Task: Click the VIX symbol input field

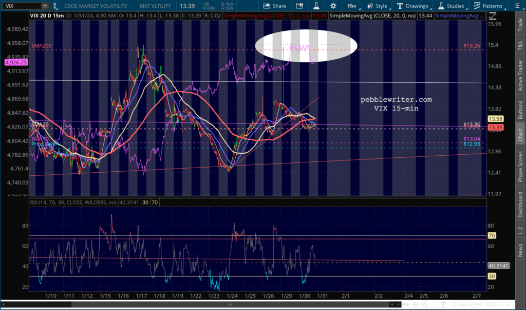Action: pyautogui.click(x=21, y=6)
